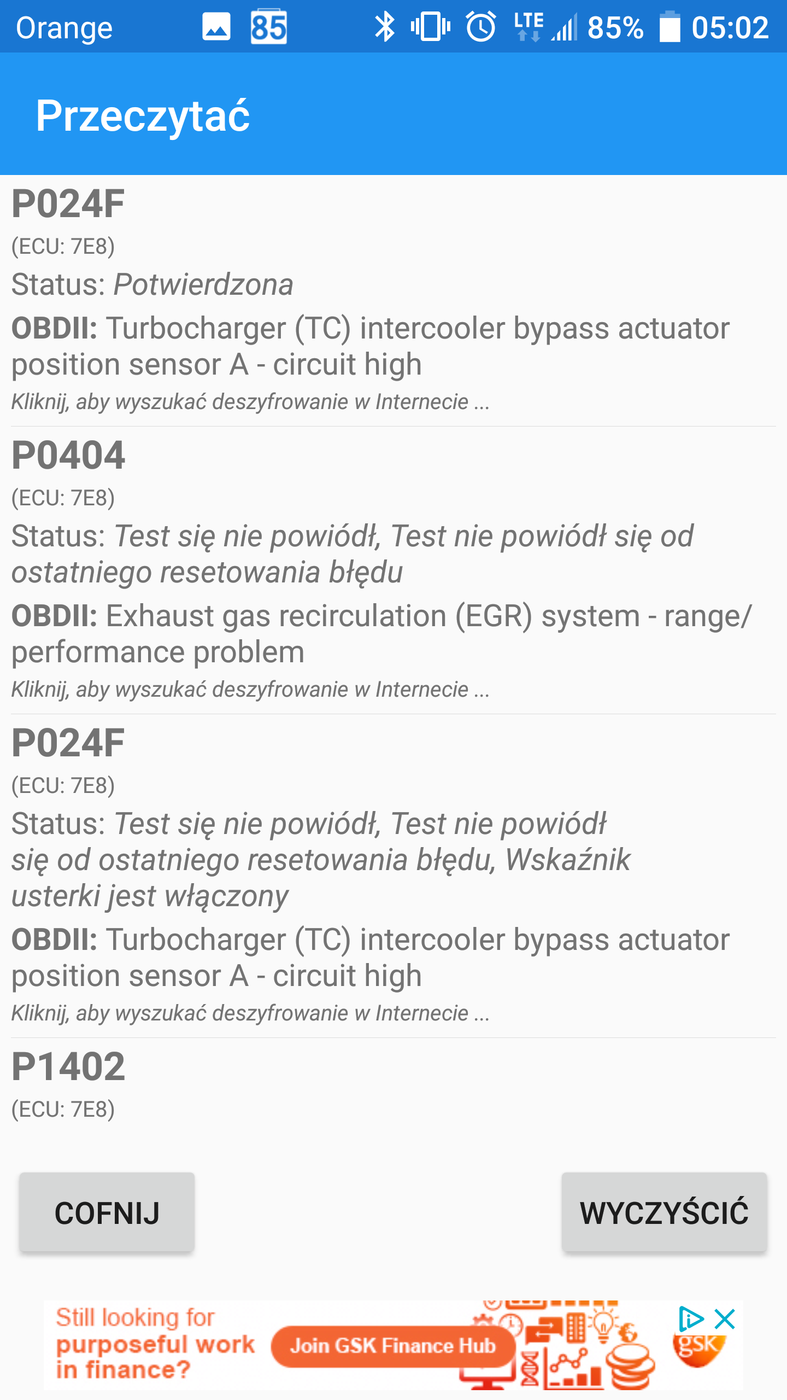
Task: Open internet search link under second P024F
Action: pyautogui.click(x=250, y=1013)
